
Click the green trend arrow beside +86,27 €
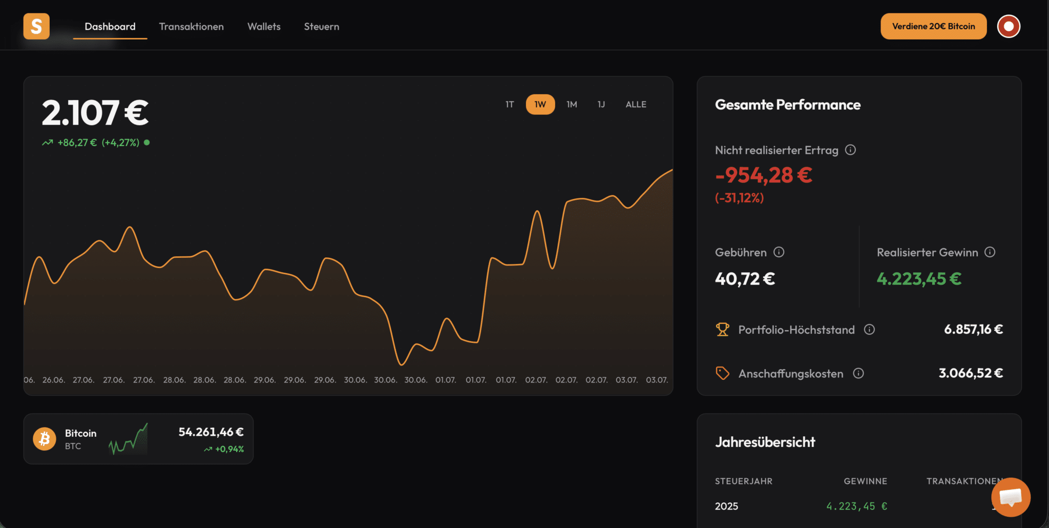tap(48, 143)
